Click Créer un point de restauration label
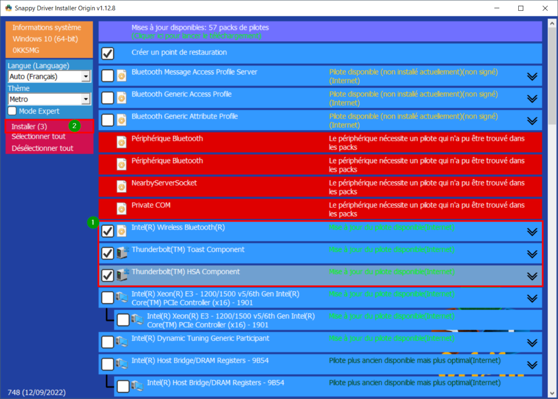The width and height of the screenshot is (558, 399). tap(179, 52)
